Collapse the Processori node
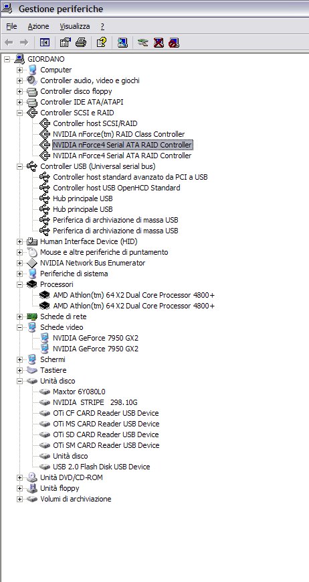Viewport: 309px width, 582px height. 19,285
